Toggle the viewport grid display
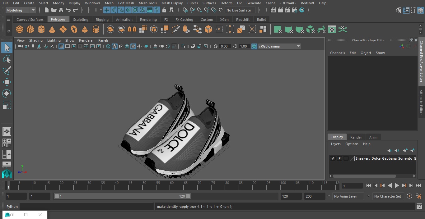 point(61,46)
